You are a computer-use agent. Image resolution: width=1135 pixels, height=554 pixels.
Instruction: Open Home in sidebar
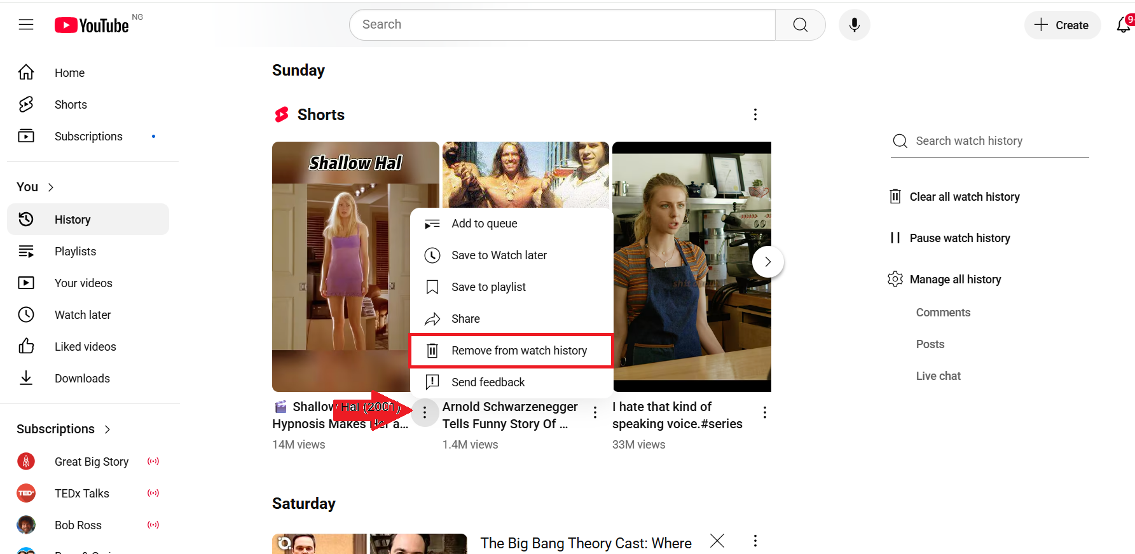coord(88,73)
